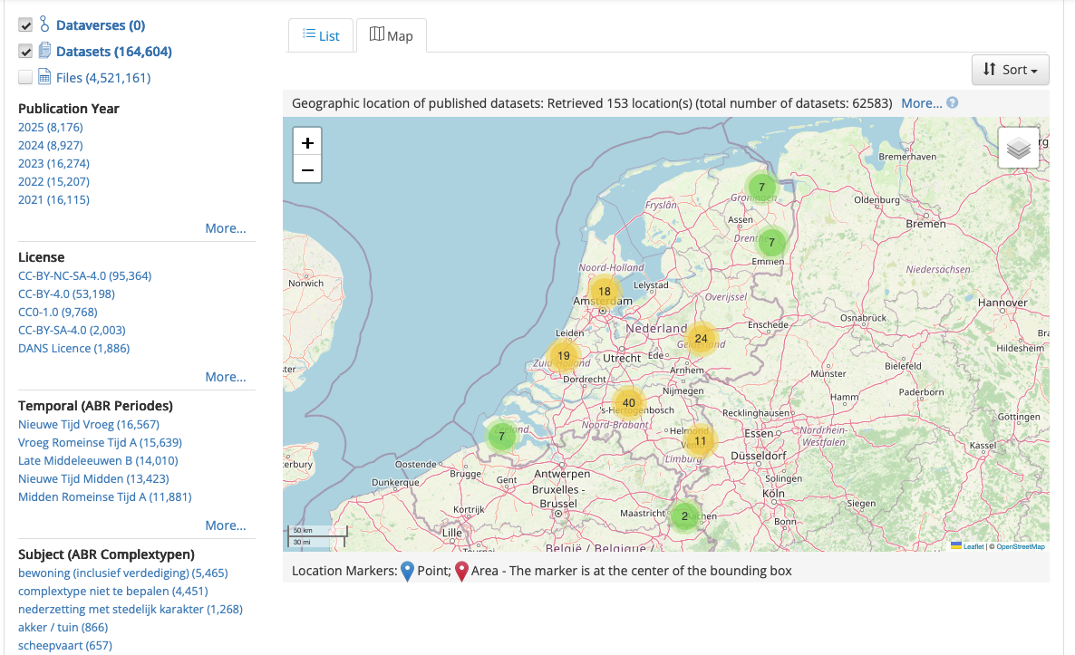Screen dimensions: 1075x655
Task: Open the Sort dropdown
Action: [1009, 69]
